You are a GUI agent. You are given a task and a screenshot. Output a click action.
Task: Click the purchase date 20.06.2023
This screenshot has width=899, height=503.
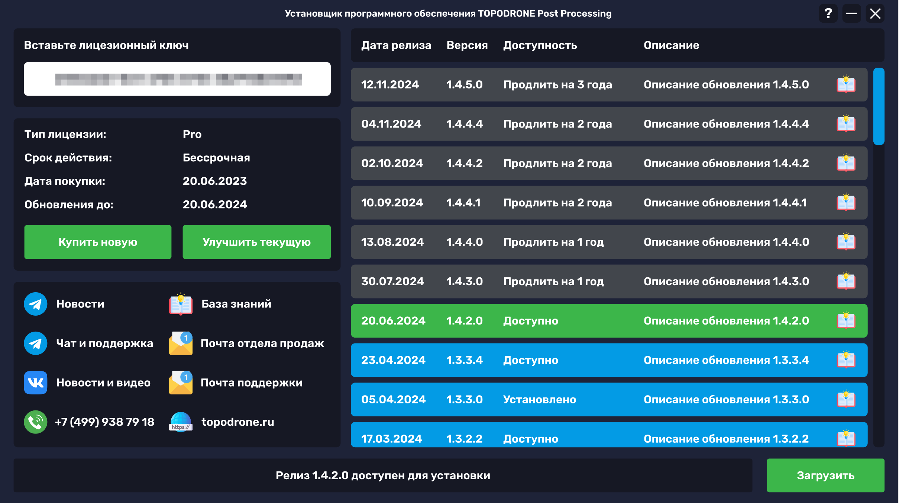[215, 181]
